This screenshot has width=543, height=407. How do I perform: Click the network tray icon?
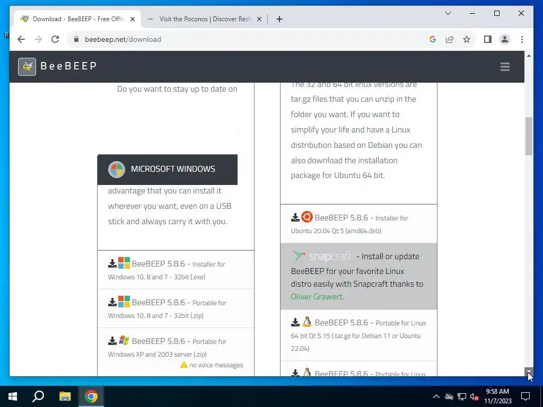[x=462, y=396]
